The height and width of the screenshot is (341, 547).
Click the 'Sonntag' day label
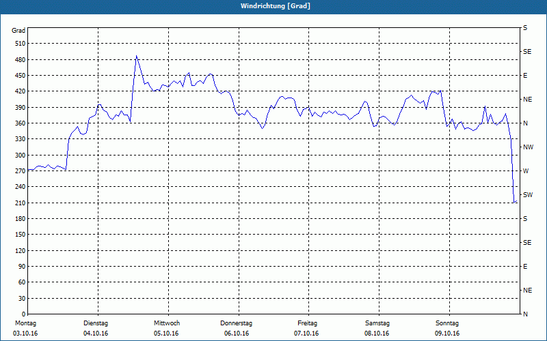[x=447, y=323]
